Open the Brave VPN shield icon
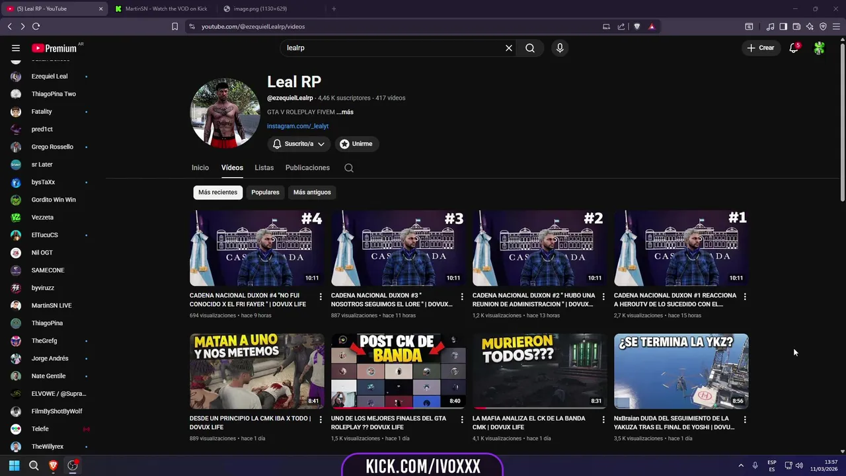Viewport: 846px width, 476px height. click(x=823, y=26)
